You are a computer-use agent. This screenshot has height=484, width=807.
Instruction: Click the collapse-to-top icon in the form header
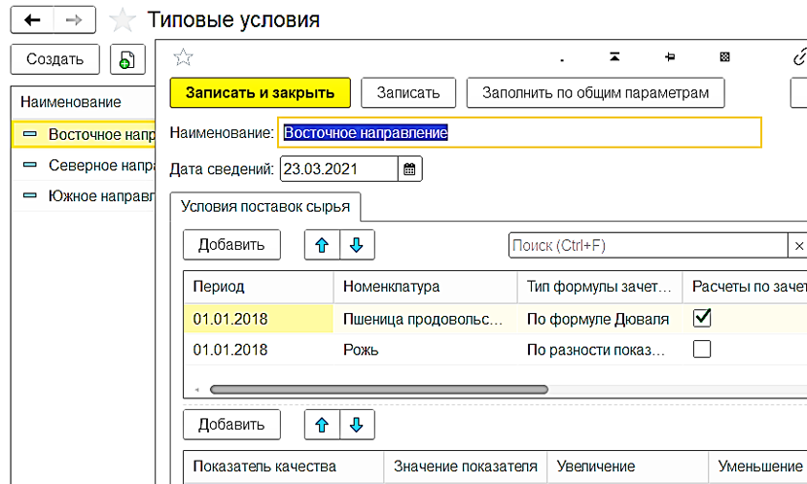[614, 56]
